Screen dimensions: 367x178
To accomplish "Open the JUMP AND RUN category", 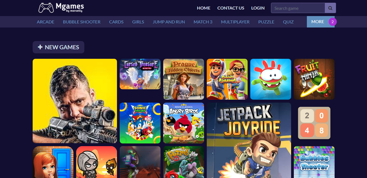I will (169, 22).
